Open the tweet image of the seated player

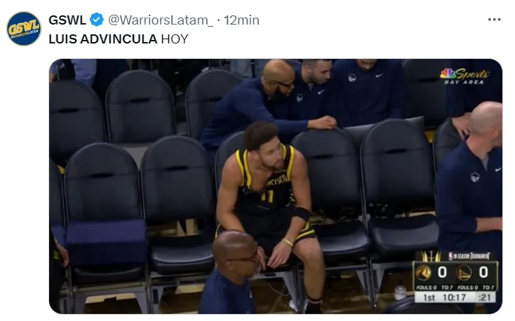(x=276, y=186)
